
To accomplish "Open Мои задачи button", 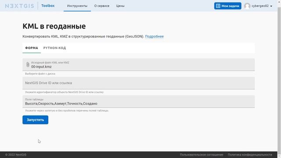I will click(x=227, y=6).
